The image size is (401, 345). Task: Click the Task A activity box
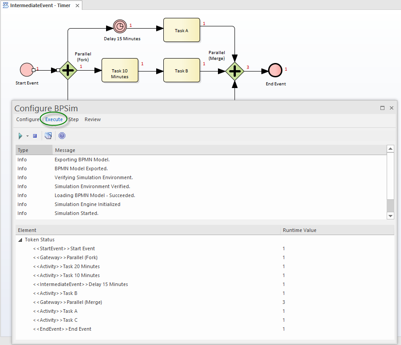coord(182,30)
